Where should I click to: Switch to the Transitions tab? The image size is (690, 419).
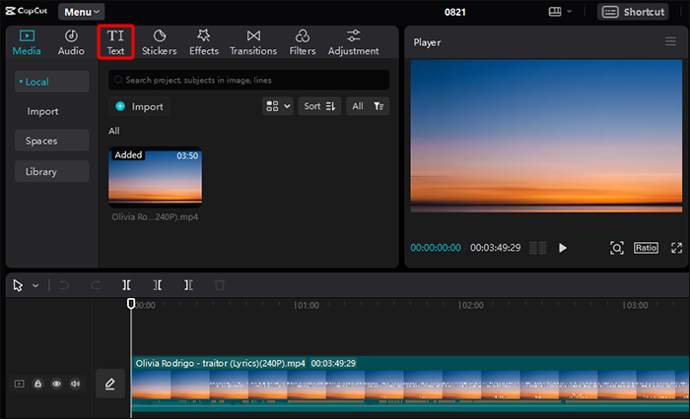[253, 41]
